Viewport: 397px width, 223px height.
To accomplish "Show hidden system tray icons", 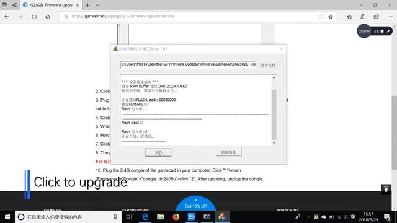I will tap(309, 217).
